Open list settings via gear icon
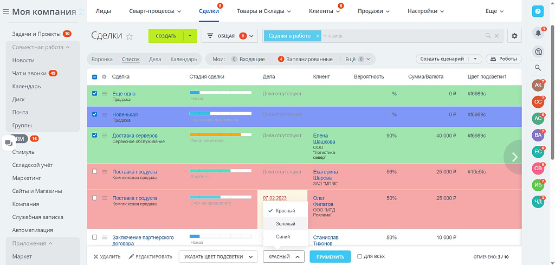Image resolution: width=555 pixels, height=265 pixels. point(514,36)
